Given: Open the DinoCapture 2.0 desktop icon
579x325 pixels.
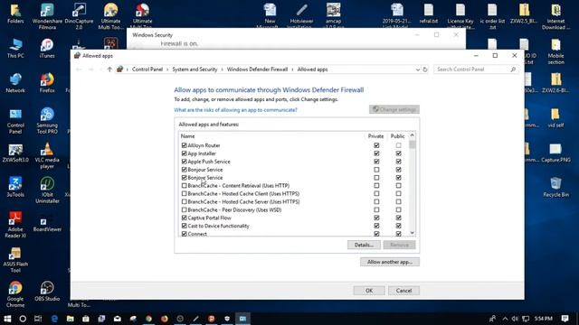Looking at the screenshot, I should 79,16.
